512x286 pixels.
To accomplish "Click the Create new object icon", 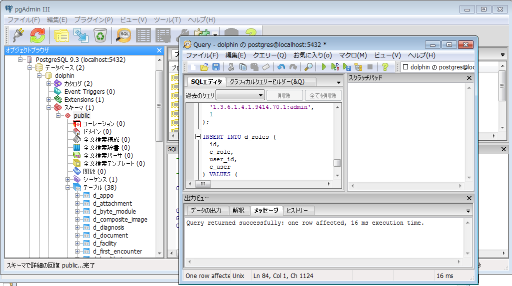I will (x=80, y=35).
